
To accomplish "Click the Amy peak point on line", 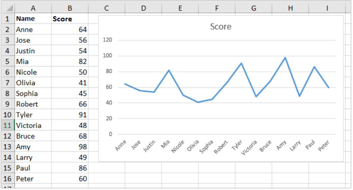I will 285,58.
